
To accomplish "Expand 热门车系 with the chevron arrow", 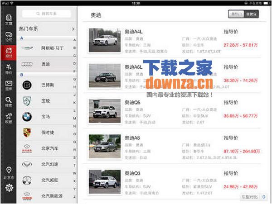I will tap(73, 29).
